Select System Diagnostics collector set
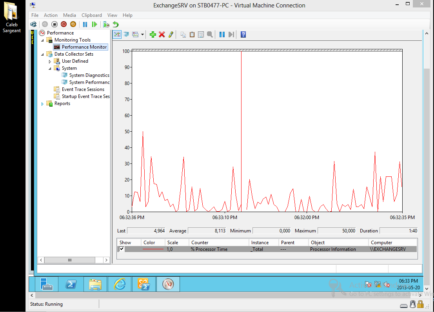The image size is (434, 312). [x=89, y=75]
